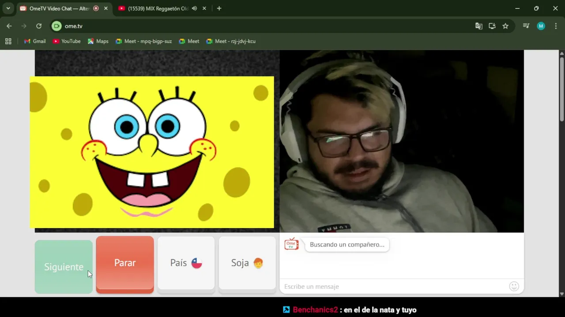This screenshot has height=317, width=565.
Task: Open the Chrome profile M avatar
Action: 541,26
